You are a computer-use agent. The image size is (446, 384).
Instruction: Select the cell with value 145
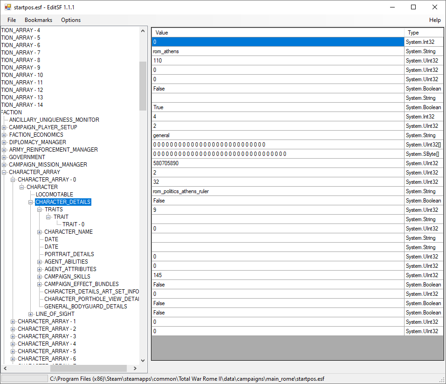278,275
